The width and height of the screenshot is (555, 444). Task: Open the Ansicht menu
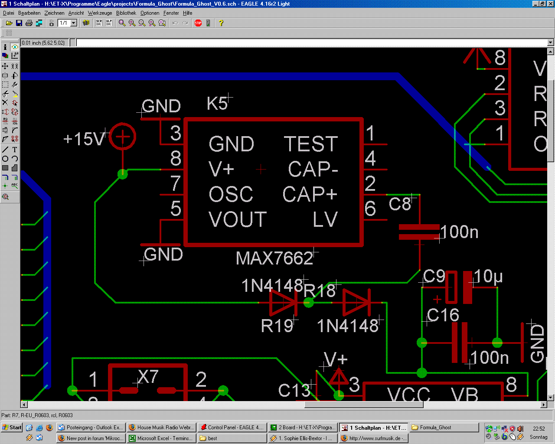[76, 13]
